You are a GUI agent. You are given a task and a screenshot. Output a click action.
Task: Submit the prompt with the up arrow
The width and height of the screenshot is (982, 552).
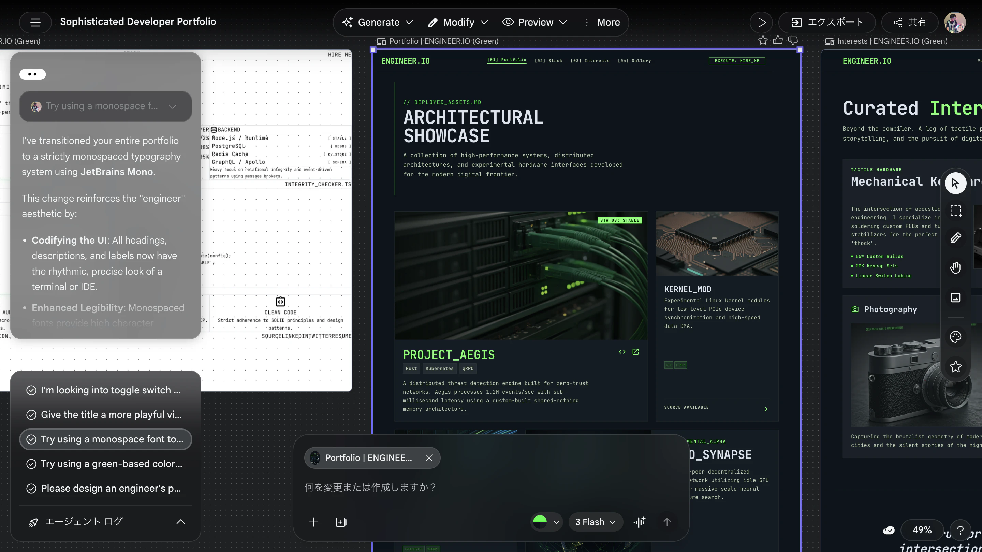[x=667, y=522]
